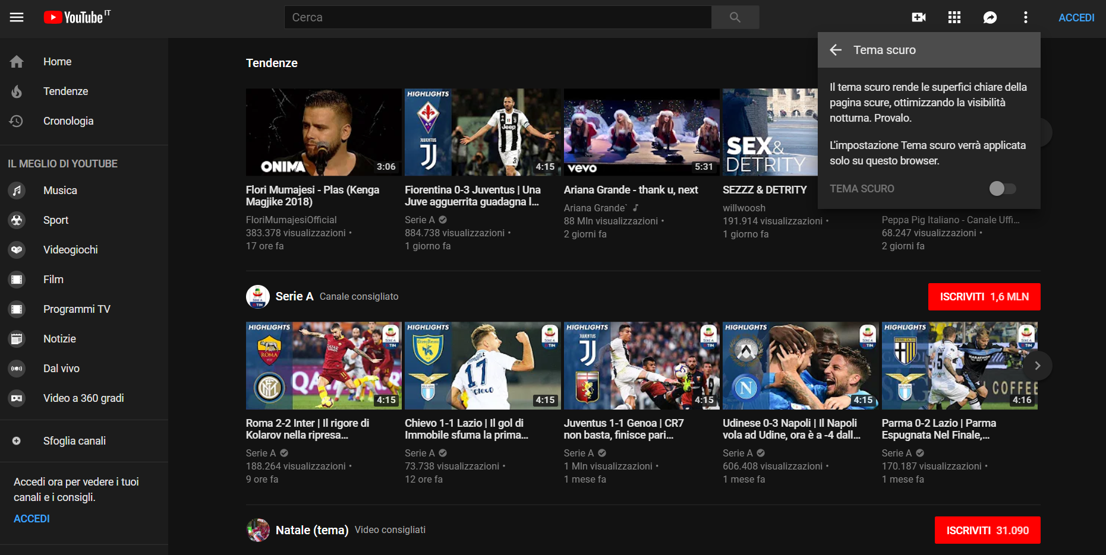Open the YouTube apps grid icon

(x=954, y=17)
